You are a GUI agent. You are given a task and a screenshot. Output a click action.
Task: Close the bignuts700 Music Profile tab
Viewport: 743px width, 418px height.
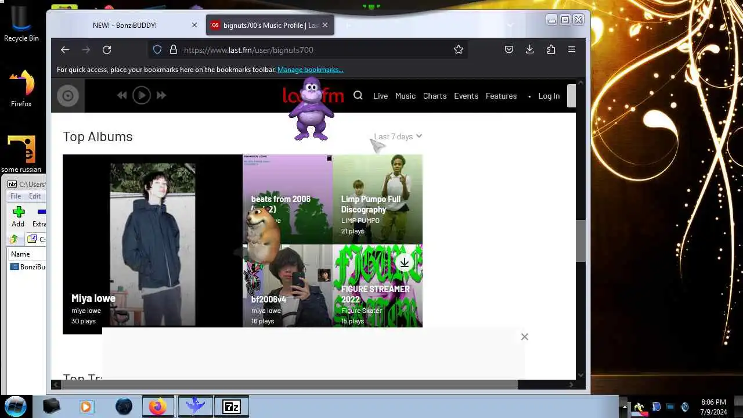[325, 26]
